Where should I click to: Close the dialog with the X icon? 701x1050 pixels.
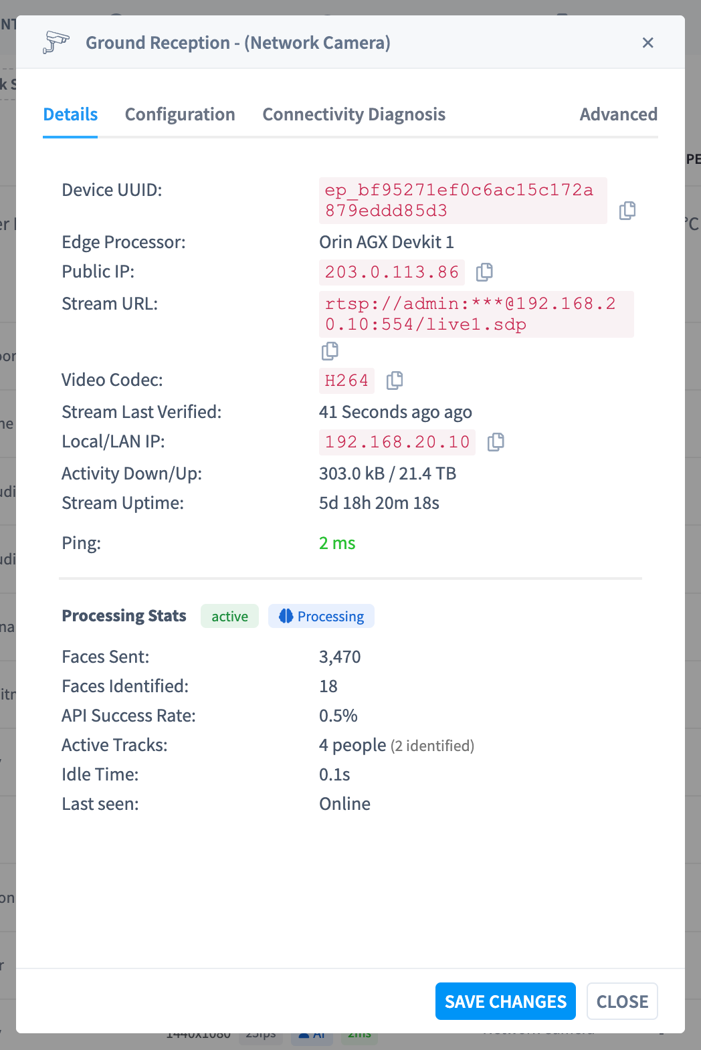647,43
